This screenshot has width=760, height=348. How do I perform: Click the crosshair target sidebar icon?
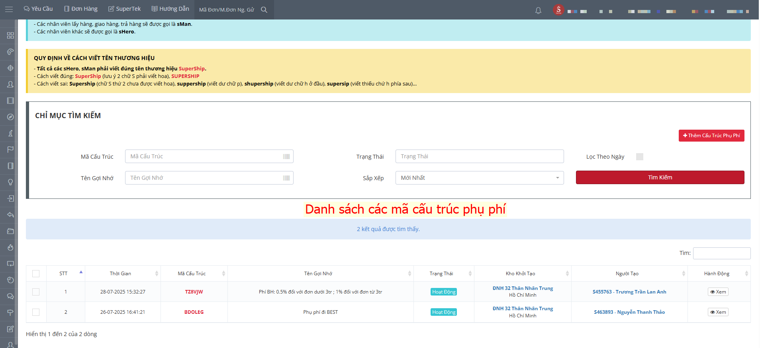pos(10,68)
